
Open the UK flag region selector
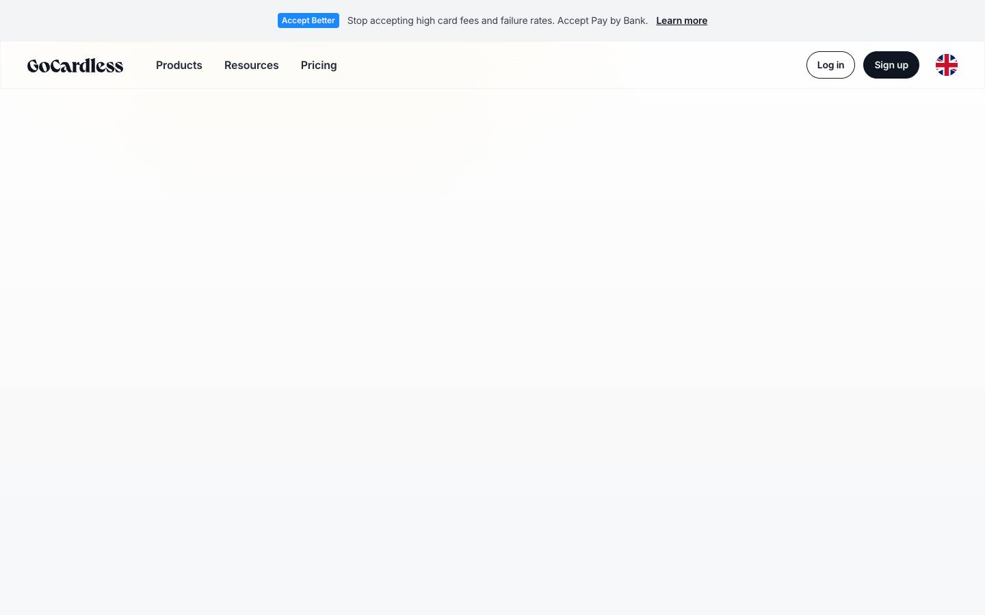click(947, 65)
